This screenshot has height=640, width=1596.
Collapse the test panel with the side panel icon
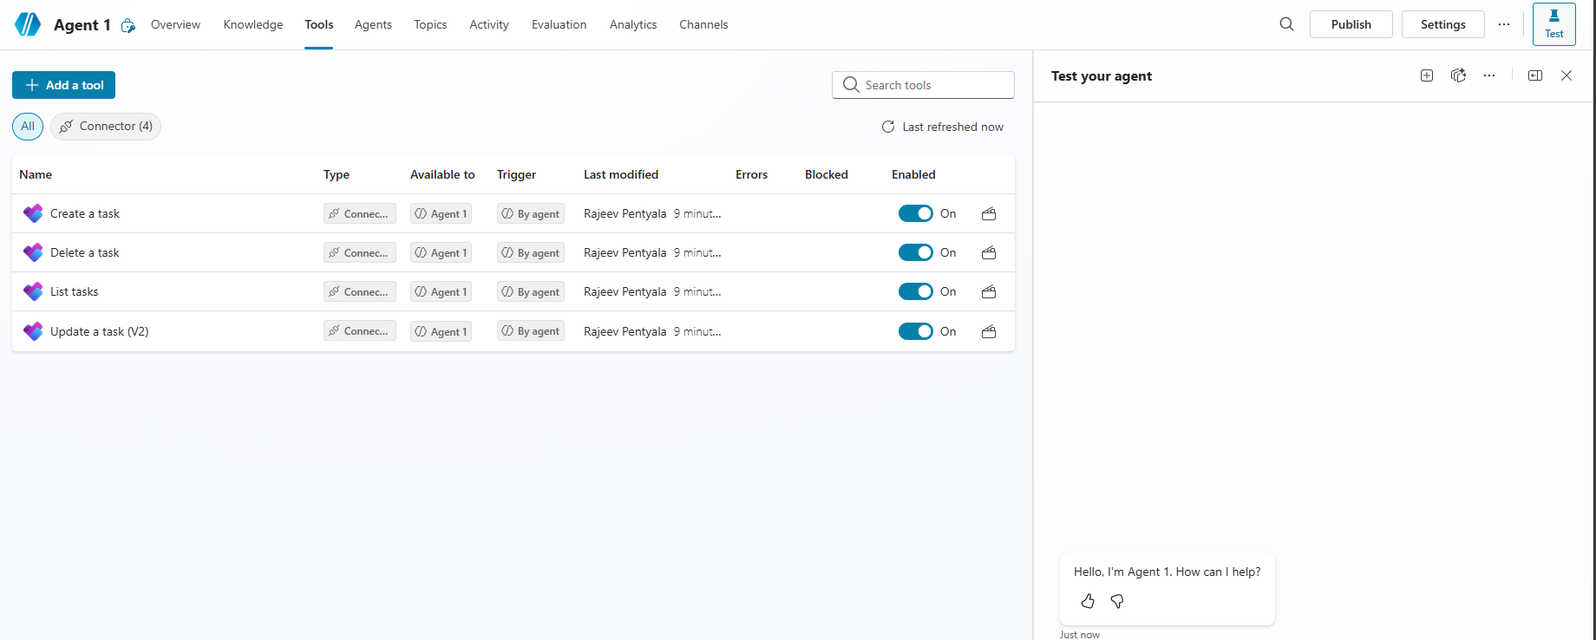[x=1535, y=75]
